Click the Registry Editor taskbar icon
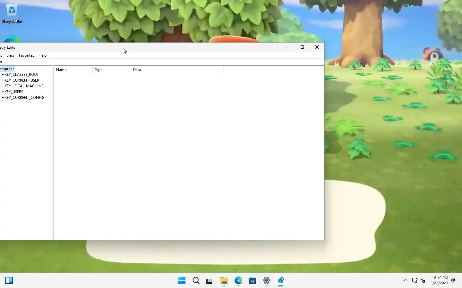 point(281,281)
